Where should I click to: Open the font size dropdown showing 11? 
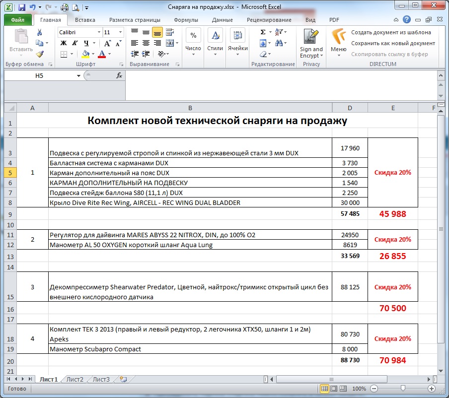point(120,32)
